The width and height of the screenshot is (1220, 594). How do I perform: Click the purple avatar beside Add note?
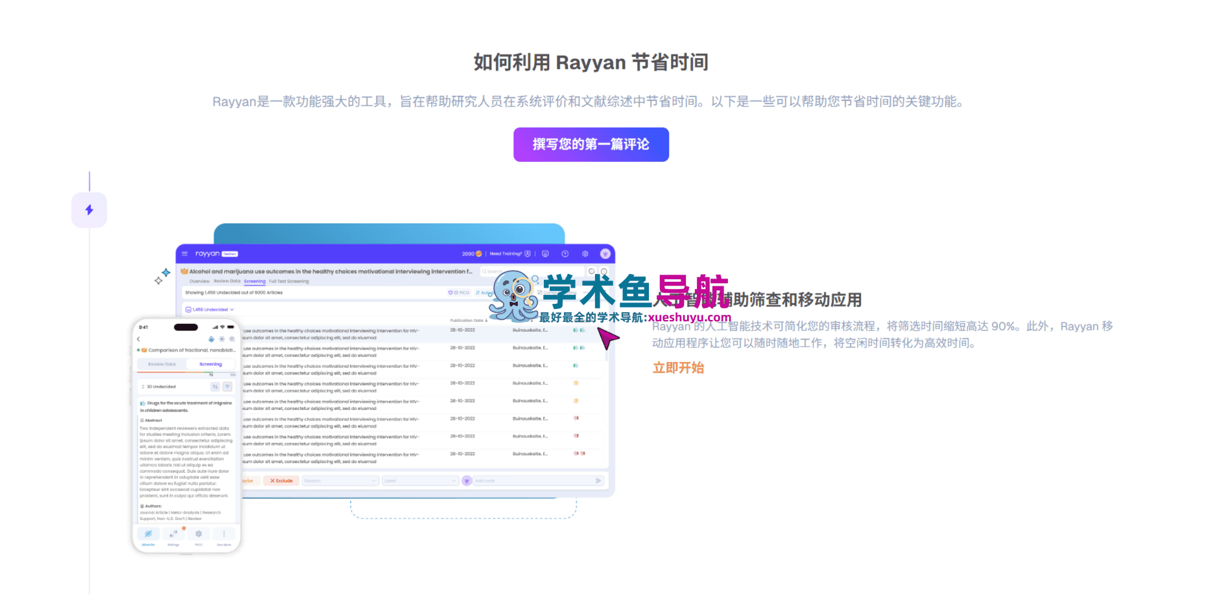(x=467, y=481)
